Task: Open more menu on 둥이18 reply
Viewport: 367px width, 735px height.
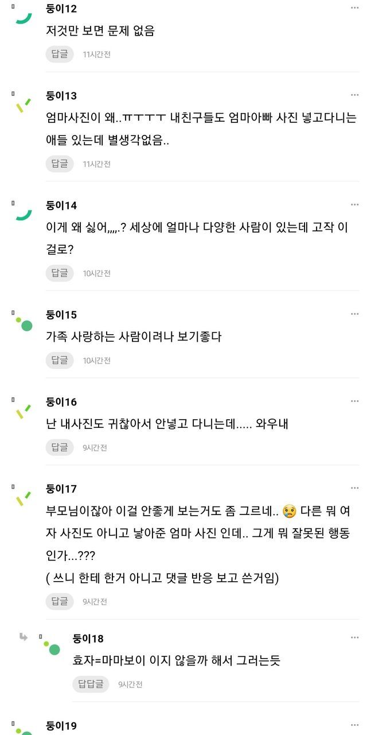Action: pyautogui.click(x=355, y=638)
